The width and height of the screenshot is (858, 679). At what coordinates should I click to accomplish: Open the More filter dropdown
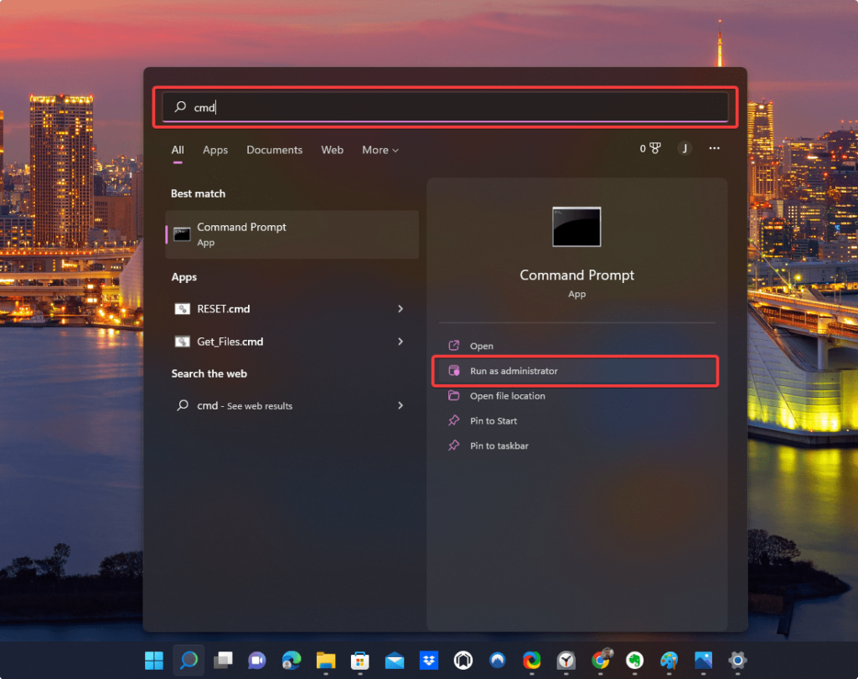pyautogui.click(x=380, y=150)
